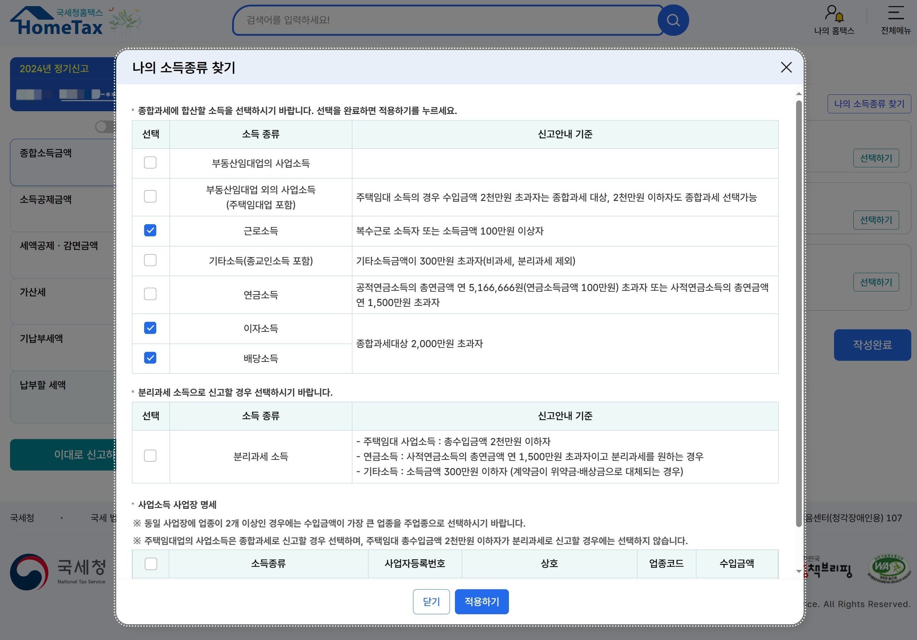Click scrollbar up arrow in dialog
The image size is (917, 640).
point(798,94)
